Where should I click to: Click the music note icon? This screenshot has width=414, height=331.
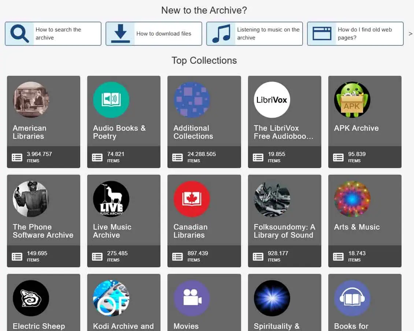[x=221, y=34]
